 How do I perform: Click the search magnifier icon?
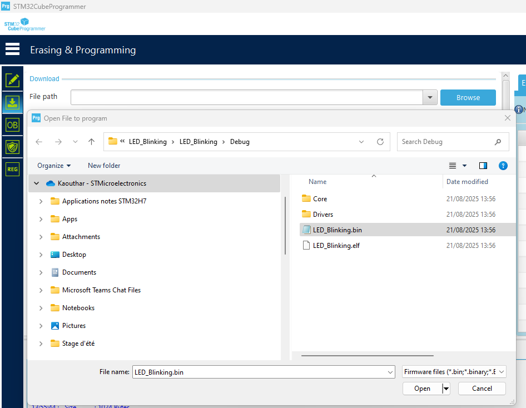pyautogui.click(x=498, y=142)
